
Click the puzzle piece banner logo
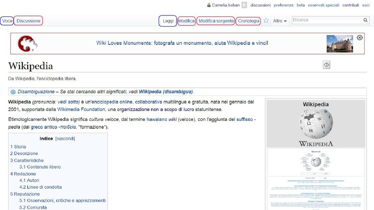(28, 43)
